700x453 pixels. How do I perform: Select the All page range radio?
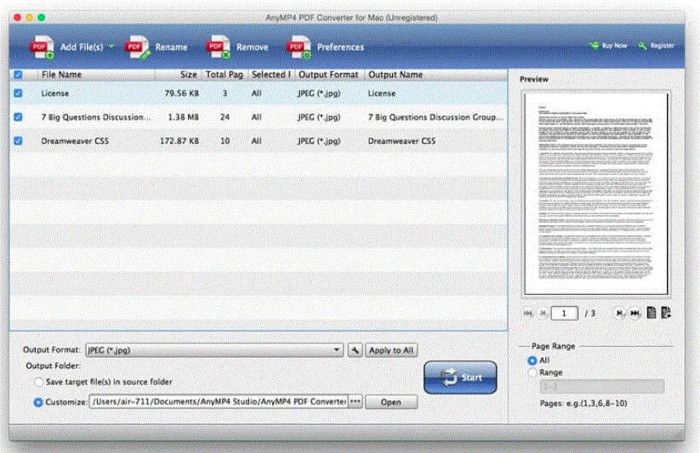[532, 360]
